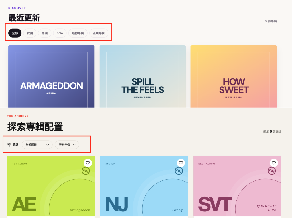
Task: Favorite the Armageddon AE album card
Action: [x=88, y=163]
